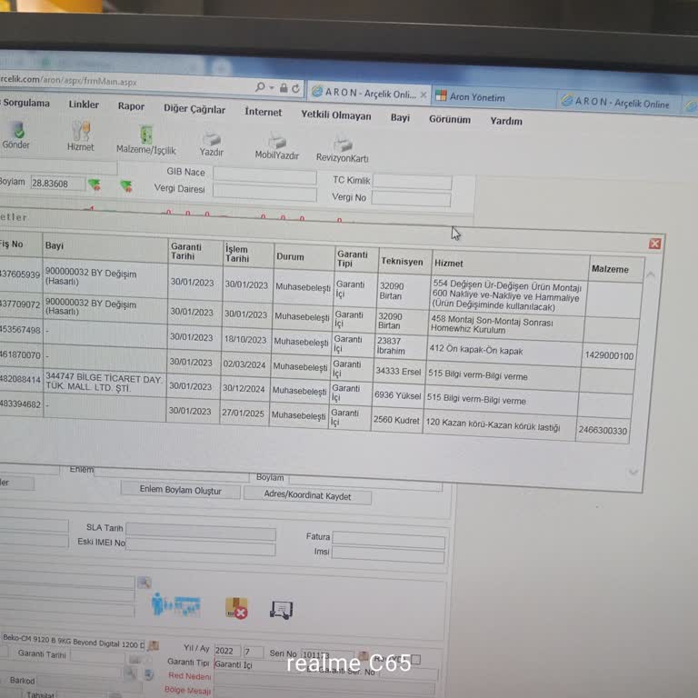Click into the GIB Nace input field
The image size is (698, 698).
[x=264, y=174]
